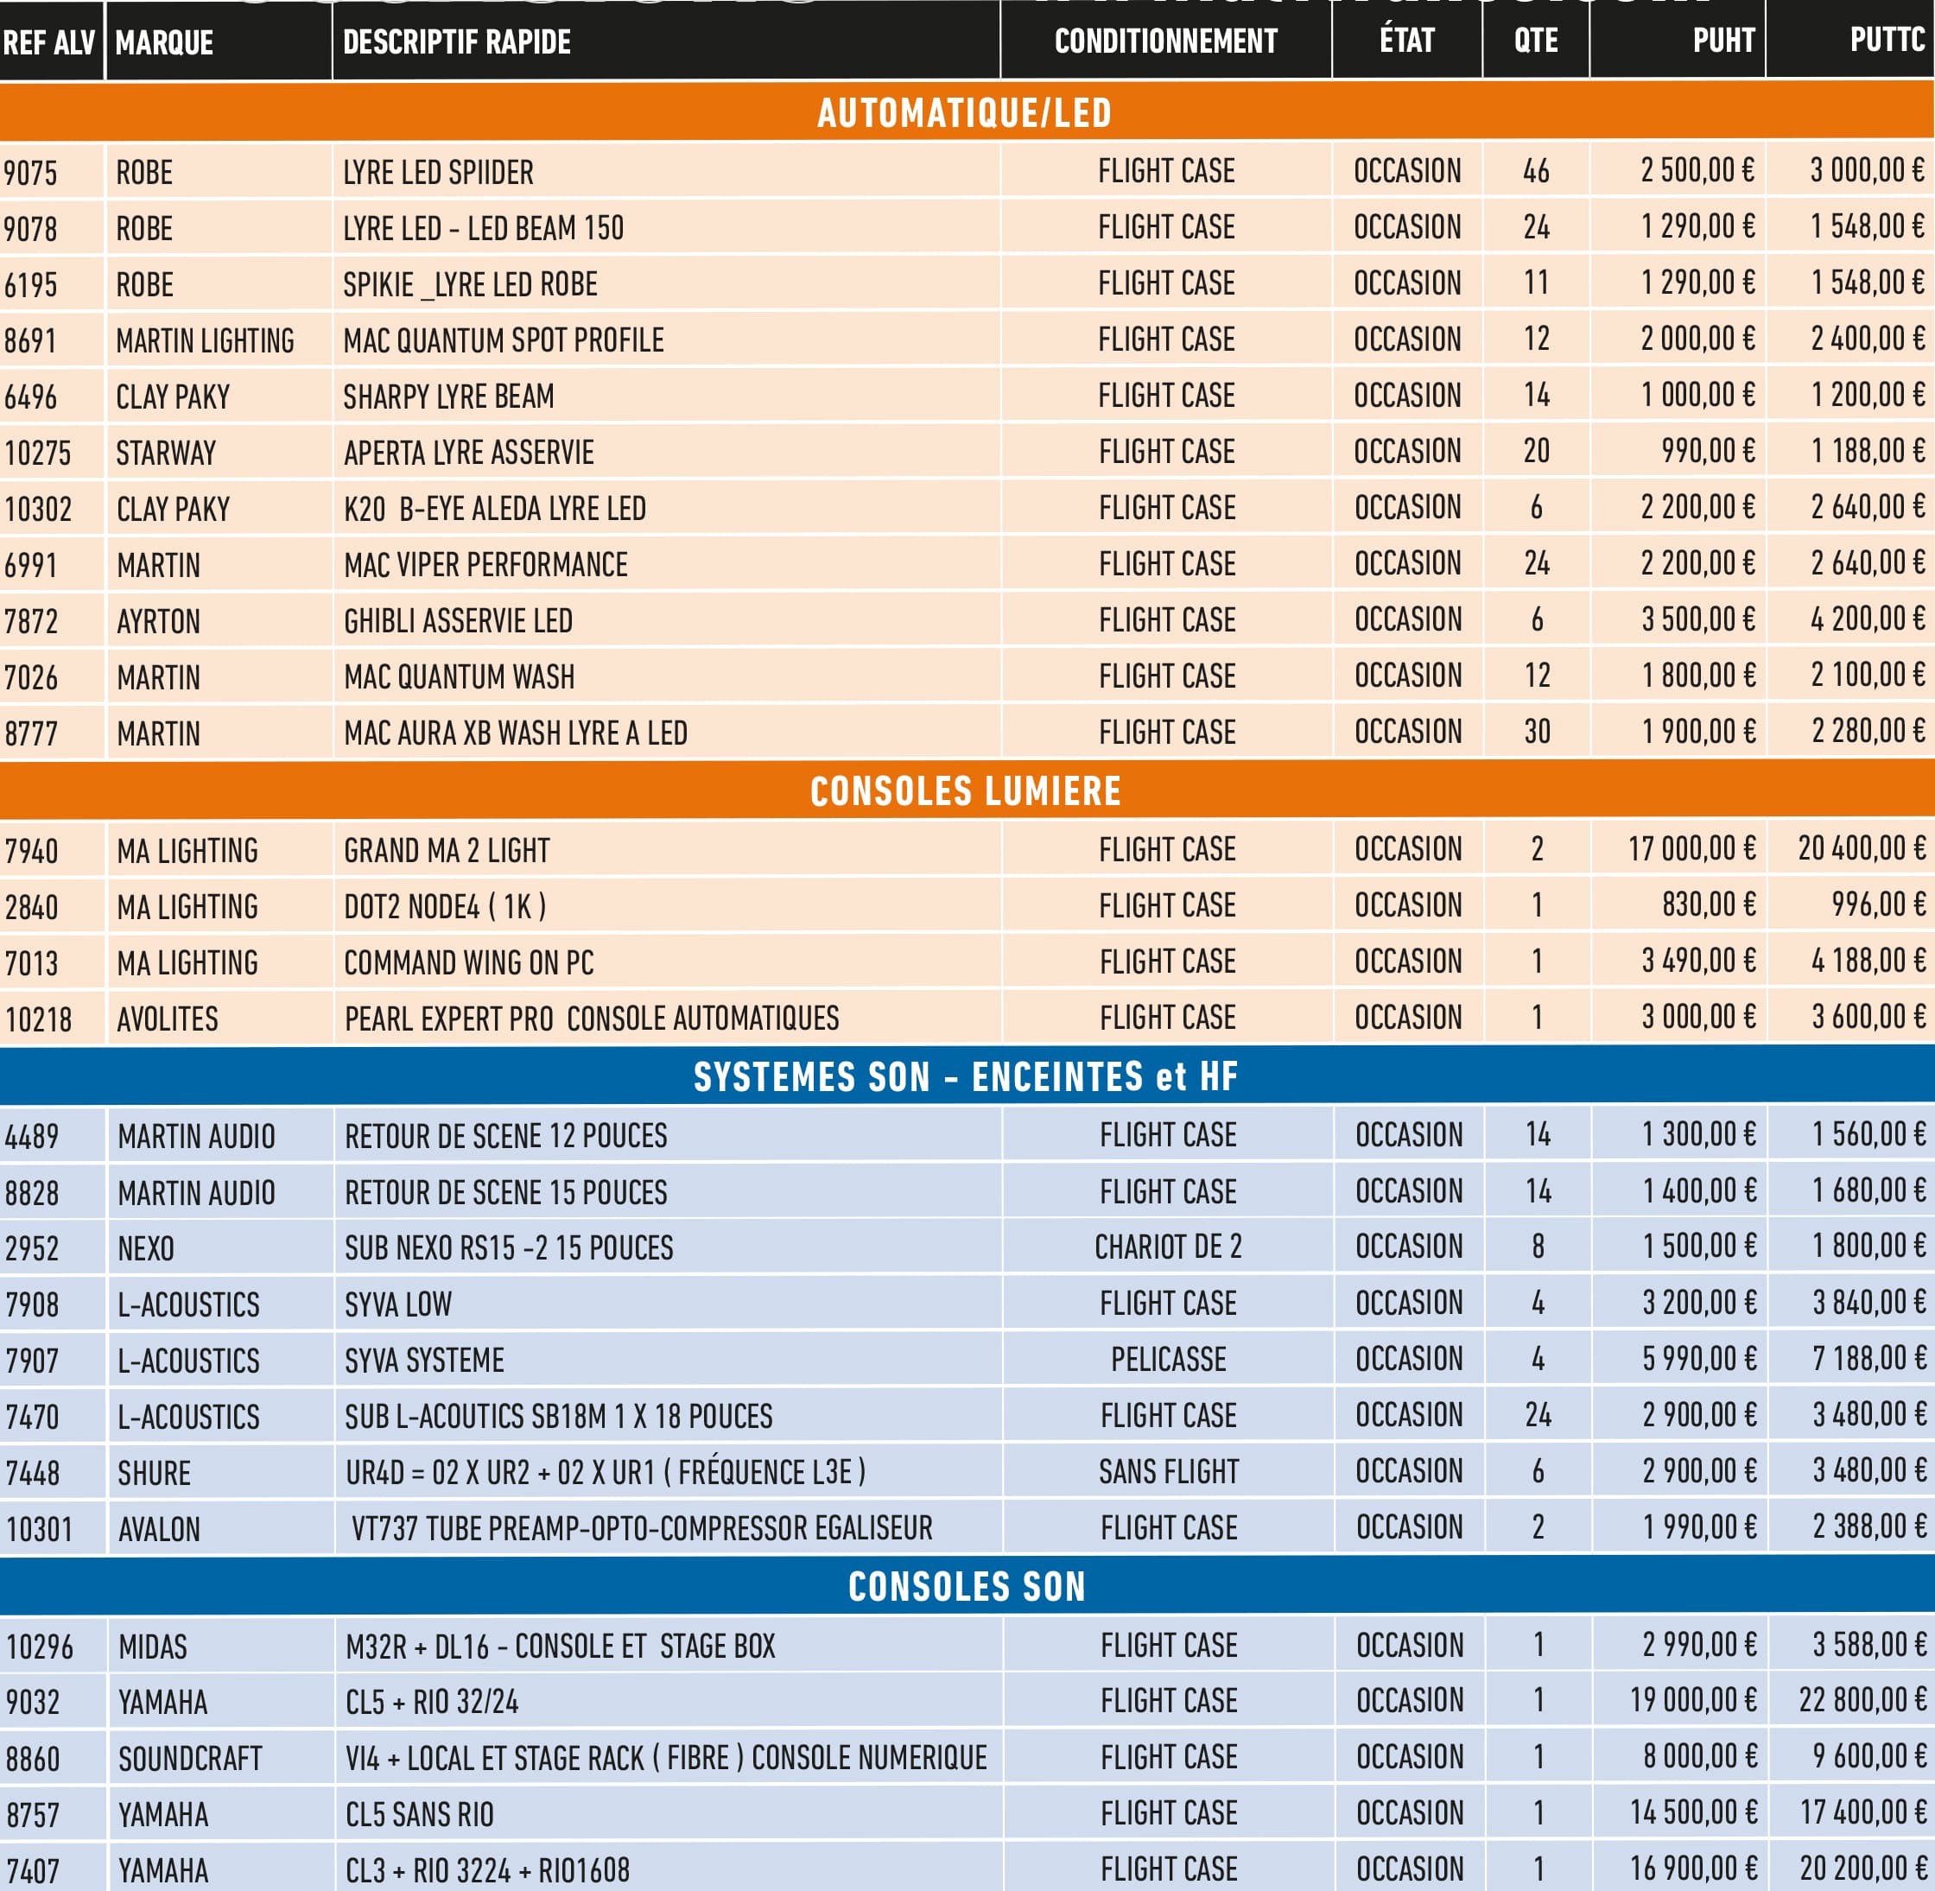Viewport: 1935px width, 1891px height.
Task: Click the ÉTAT column header
Action: point(1407,39)
